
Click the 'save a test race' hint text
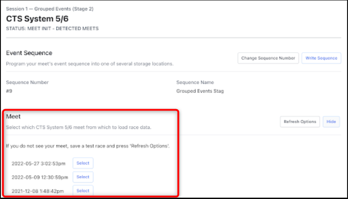tap(87, 146)
